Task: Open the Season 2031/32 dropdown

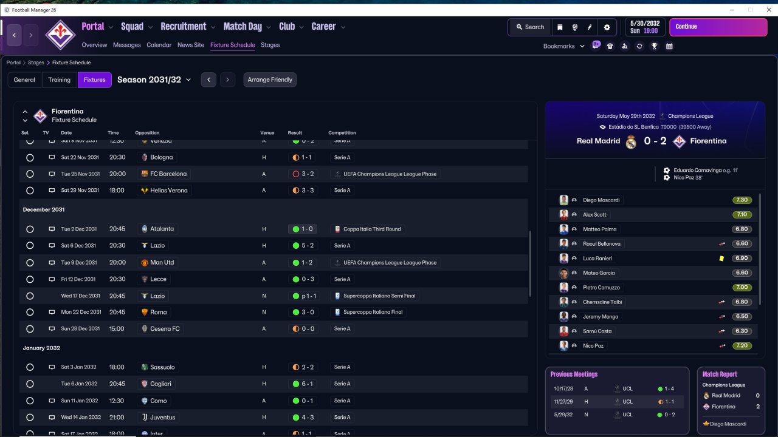Action: tap(154, 80)
